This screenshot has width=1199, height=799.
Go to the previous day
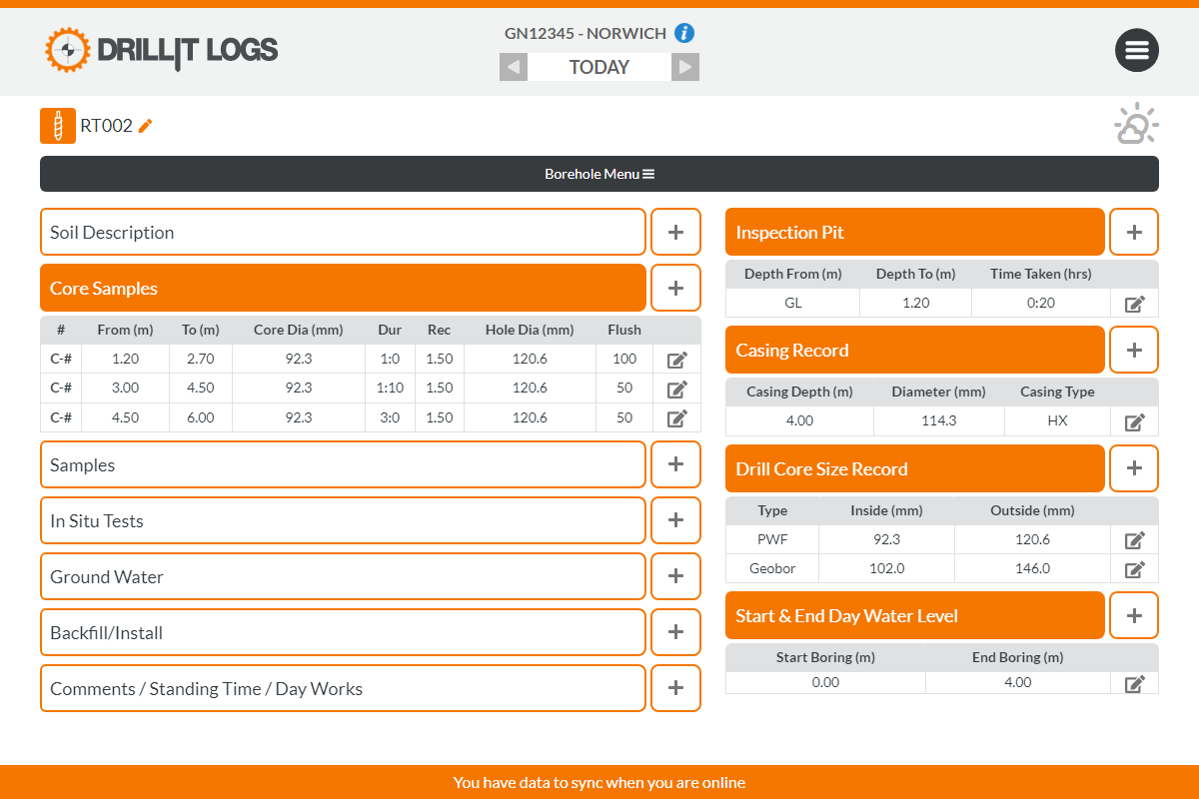click(514, 67)
